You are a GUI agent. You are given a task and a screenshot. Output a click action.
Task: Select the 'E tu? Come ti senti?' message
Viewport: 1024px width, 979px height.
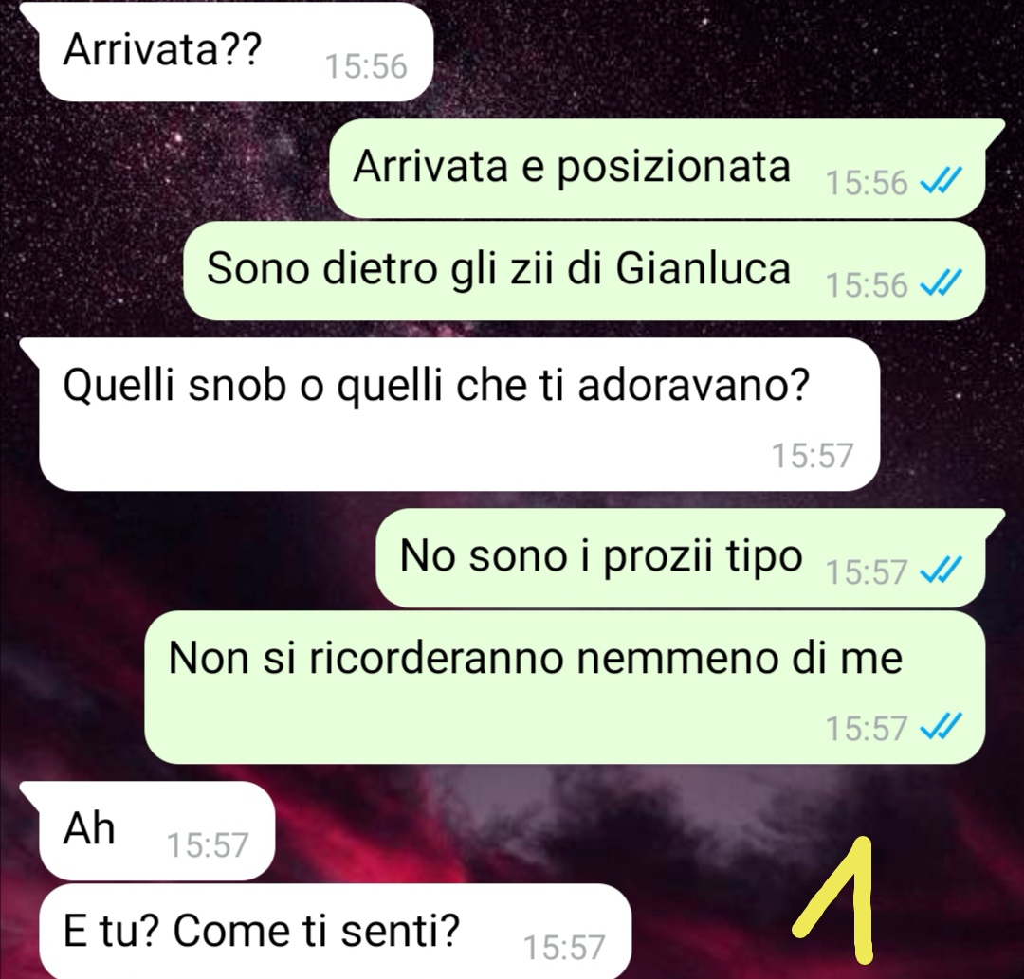(x=335, y=933)
